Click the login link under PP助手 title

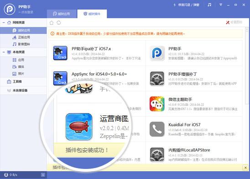(x=26, y=12)
